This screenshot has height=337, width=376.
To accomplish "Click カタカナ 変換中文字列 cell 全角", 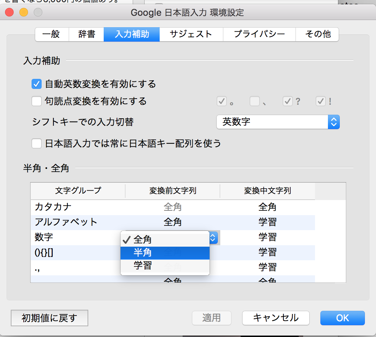I will (x=267, y=207).
